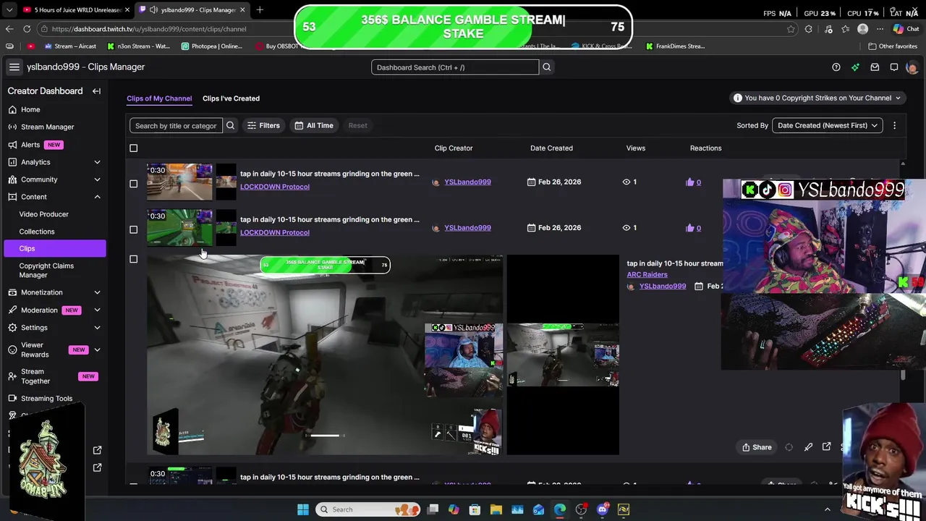Expand the Copyright Strikes notice
Screen dimensions: 926x521
pyautogui.click(x=817, y=98)
